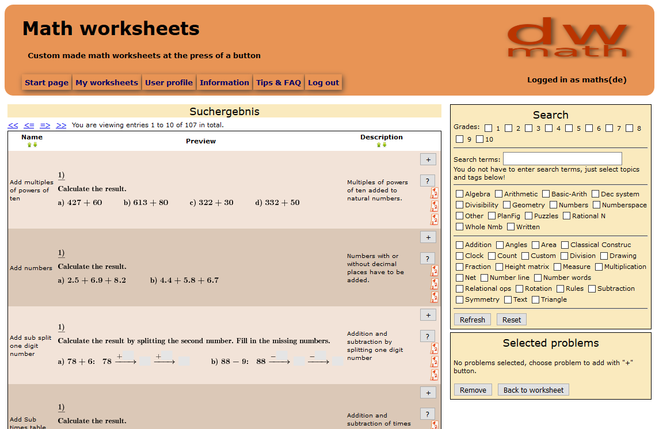Click top worksheet icon in 'Add multiples of powers of ten' row
This screenshot has height=429, width=659.
434,193
